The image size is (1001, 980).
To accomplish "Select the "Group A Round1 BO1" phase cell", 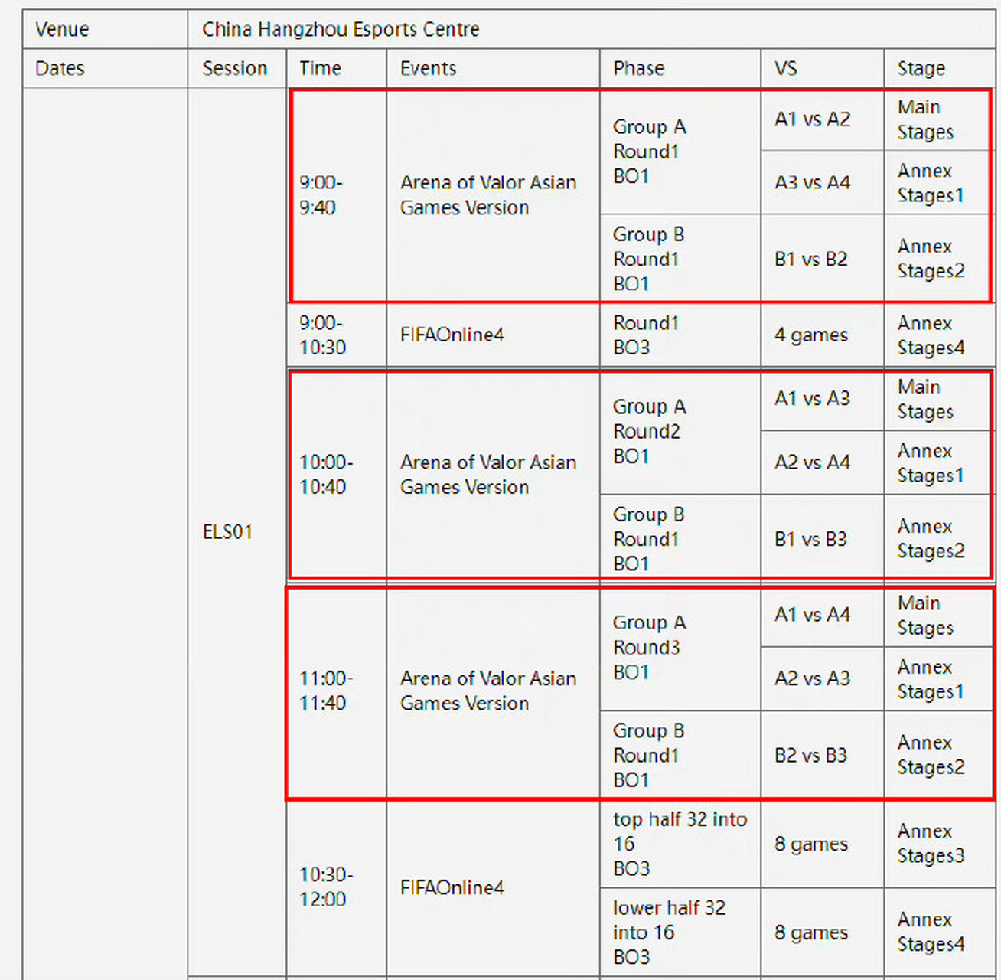I will (680, 152).
